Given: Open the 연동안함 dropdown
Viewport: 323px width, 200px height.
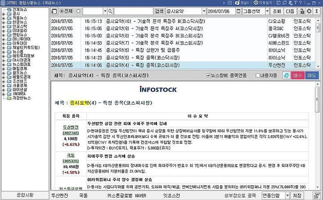Looking at the screenshot, I should click(288, 195).
